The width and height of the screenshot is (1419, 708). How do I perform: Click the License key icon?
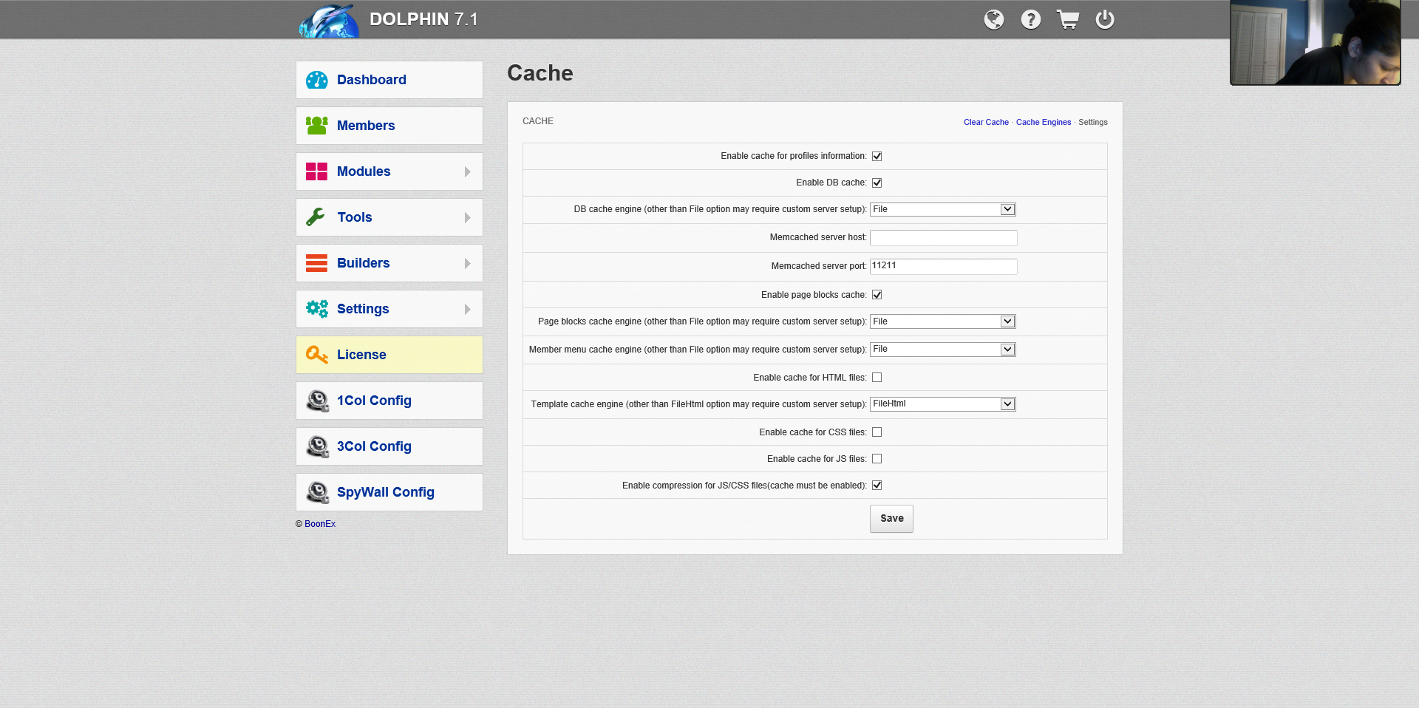316,355
